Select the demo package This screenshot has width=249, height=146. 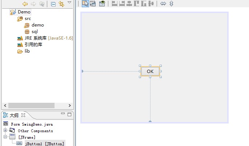pos(37,25)
